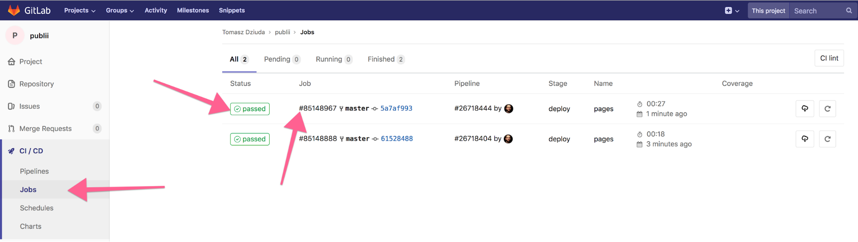Click the GitLab fox logo

(14, 10)
